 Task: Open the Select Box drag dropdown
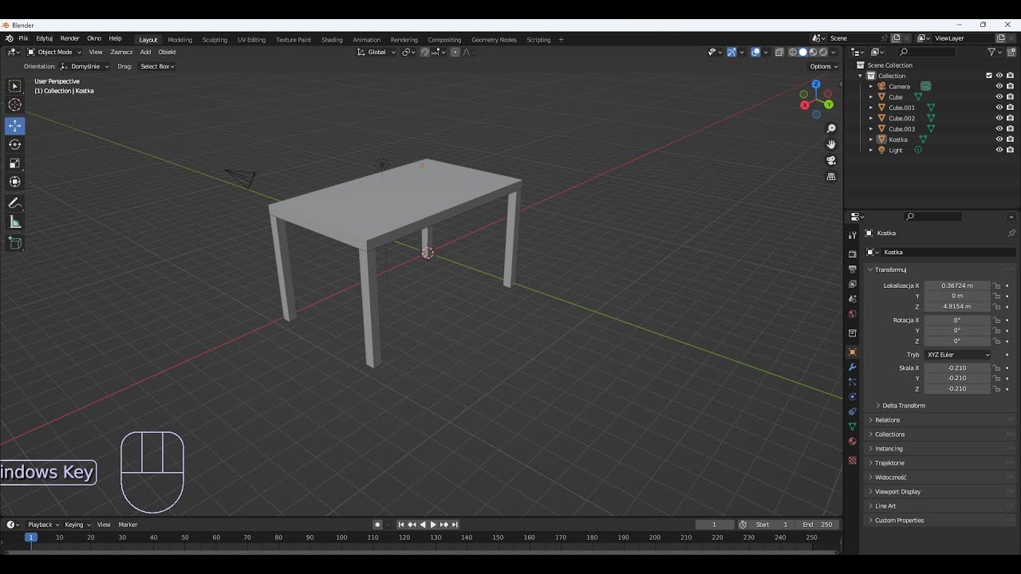(157, 66)
